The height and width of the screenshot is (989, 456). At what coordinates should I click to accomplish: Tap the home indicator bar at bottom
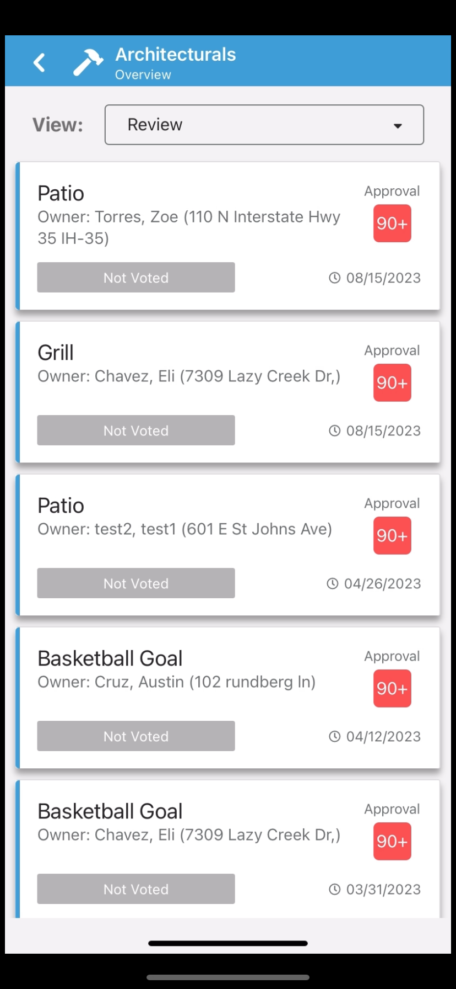click(228, 943)
